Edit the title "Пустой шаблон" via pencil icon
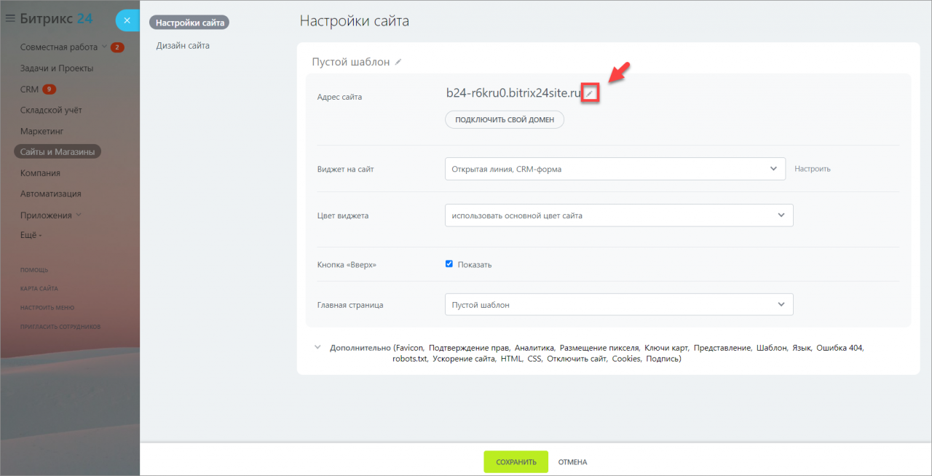Screen dimensions: 932x476 (x=398, y=63)
